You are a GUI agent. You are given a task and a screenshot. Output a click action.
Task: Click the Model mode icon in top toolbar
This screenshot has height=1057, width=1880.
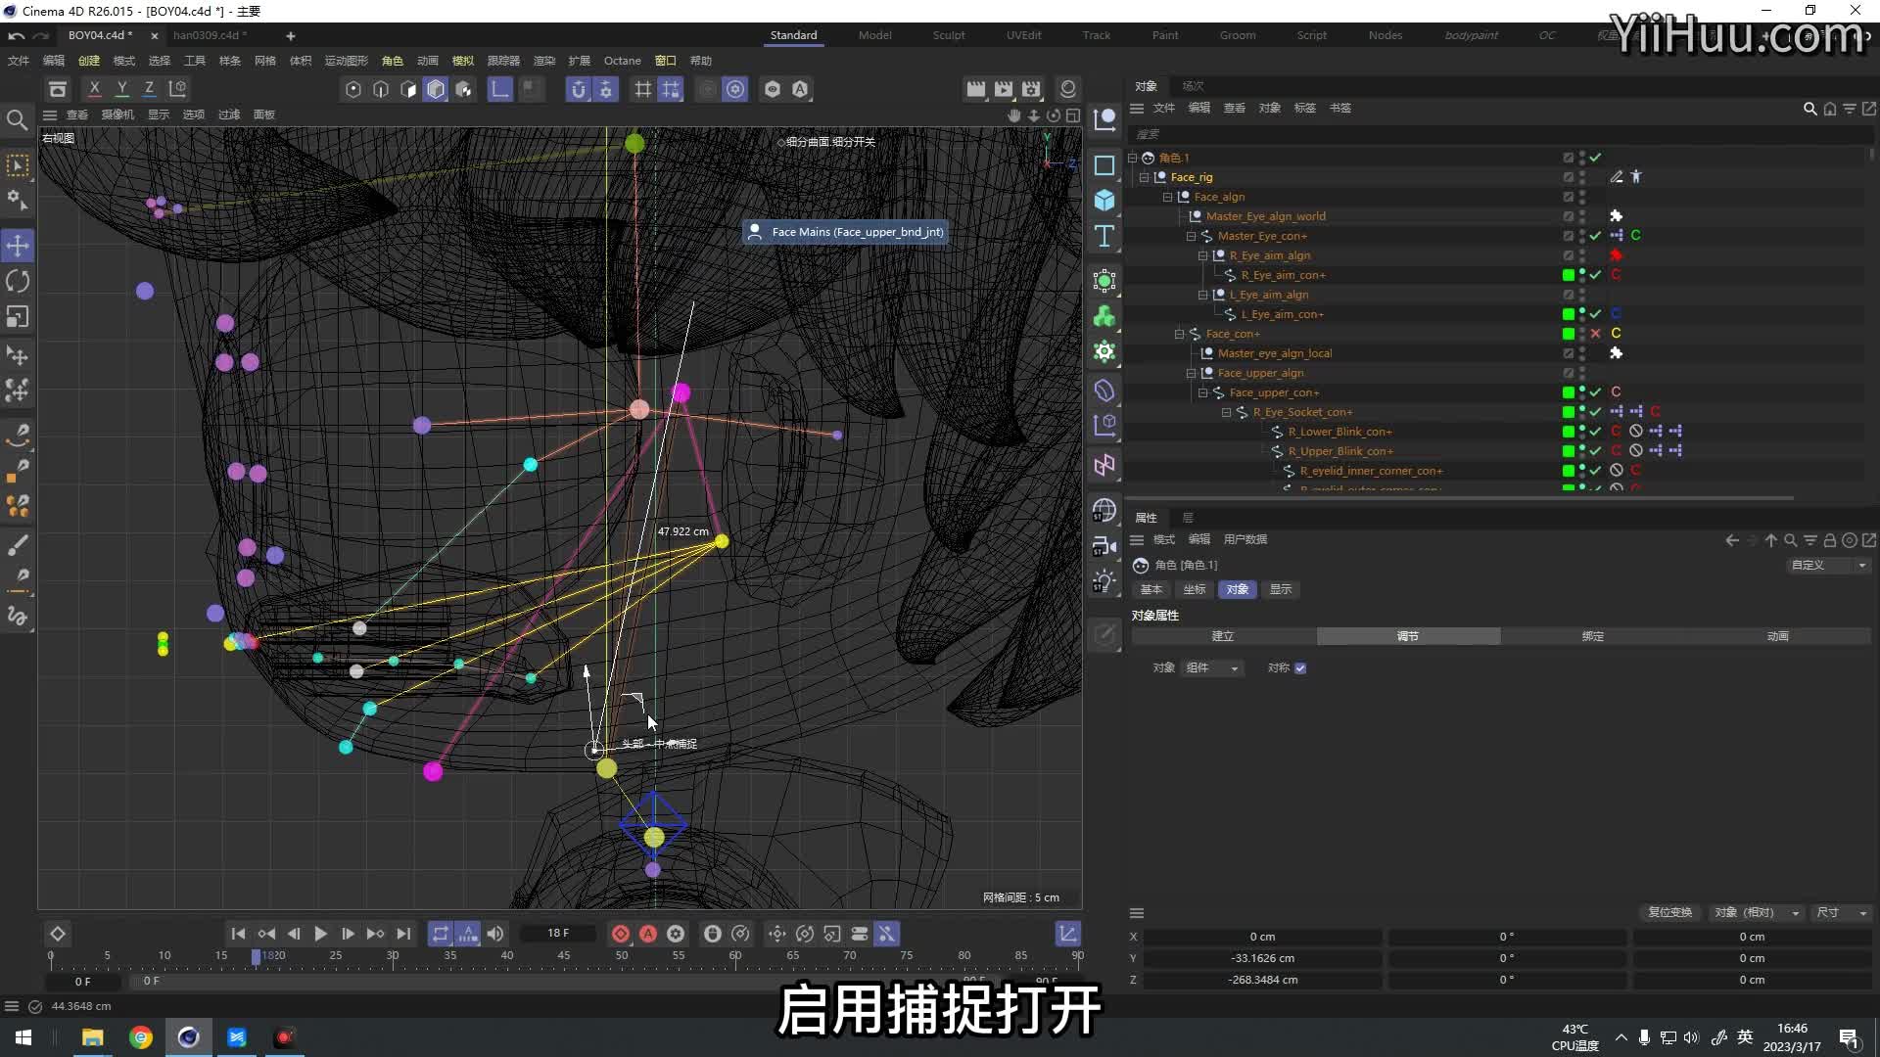click(436, 89)
